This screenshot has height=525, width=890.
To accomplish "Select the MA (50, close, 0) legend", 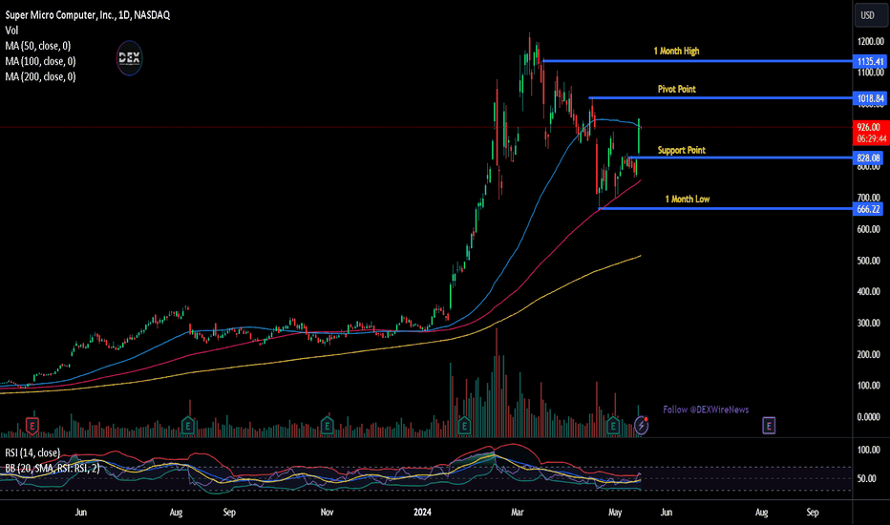I will click(38, 46).
